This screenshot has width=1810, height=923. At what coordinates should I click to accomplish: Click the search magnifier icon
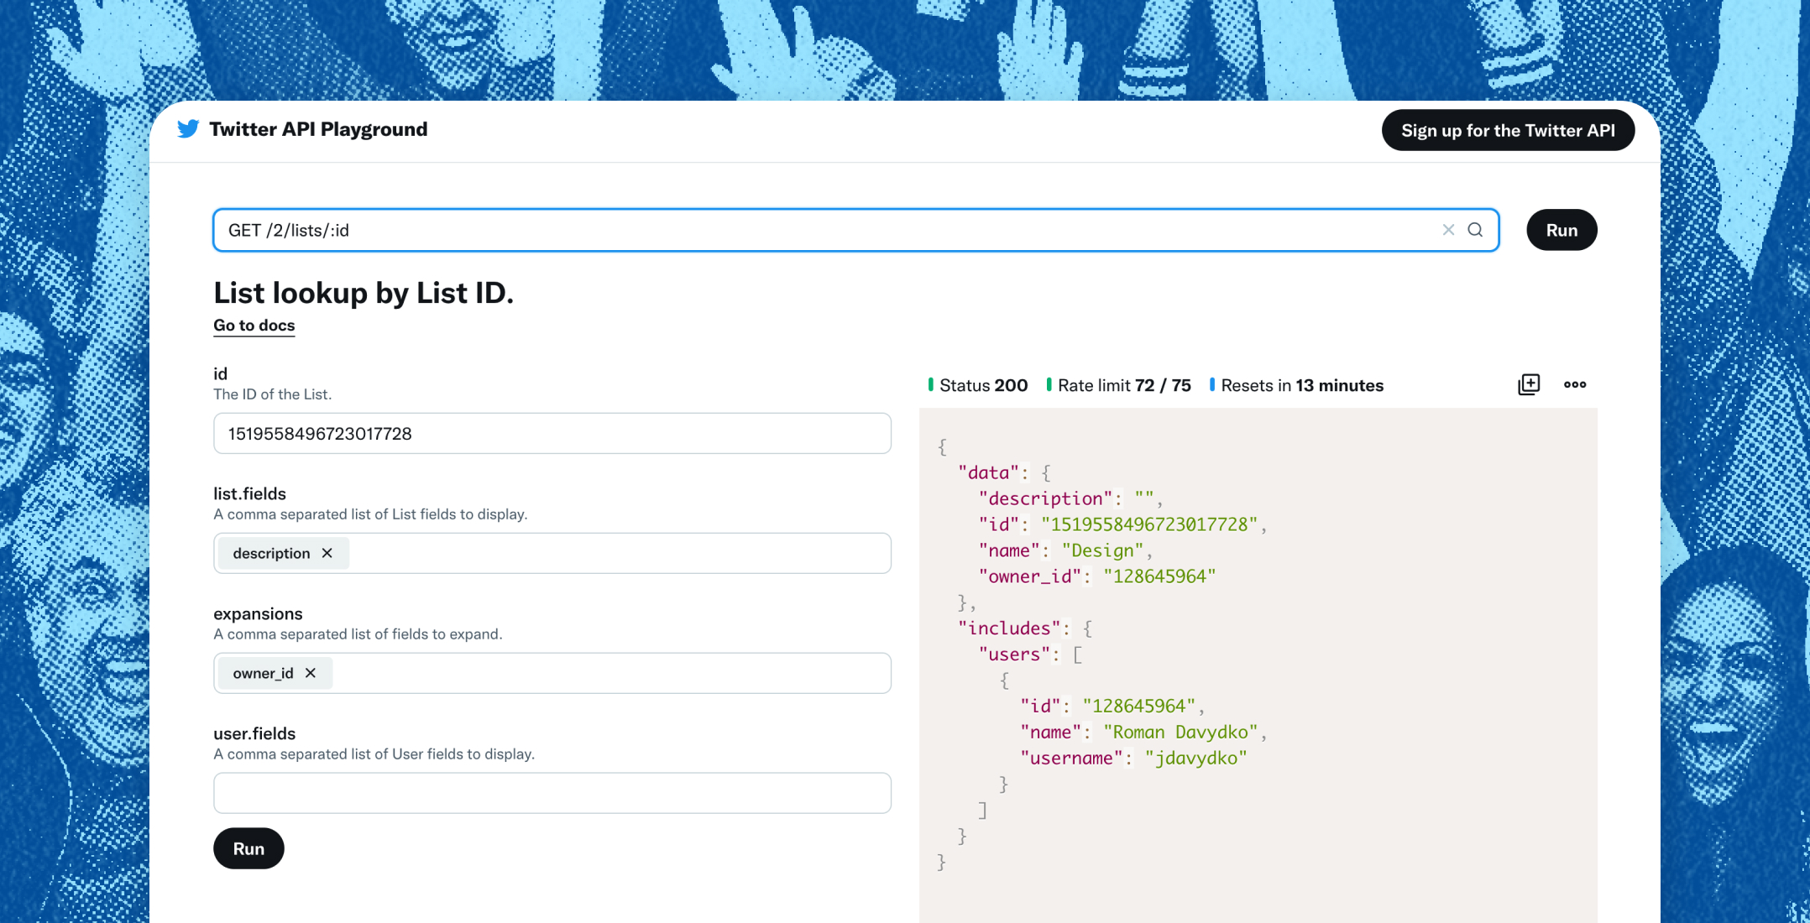[x=1475, y=230]
